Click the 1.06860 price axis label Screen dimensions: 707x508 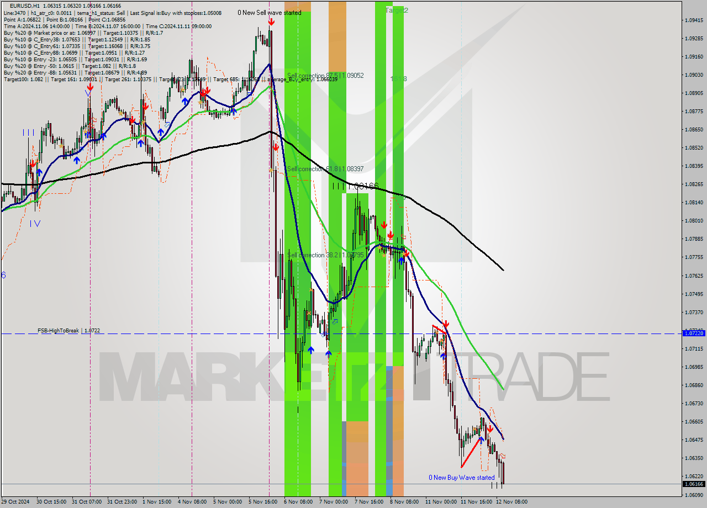click(x=694, y=385)
